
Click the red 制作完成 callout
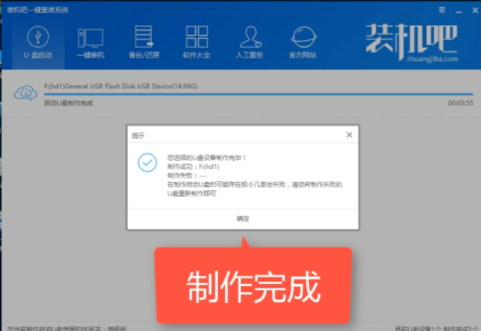pos(253,286)
